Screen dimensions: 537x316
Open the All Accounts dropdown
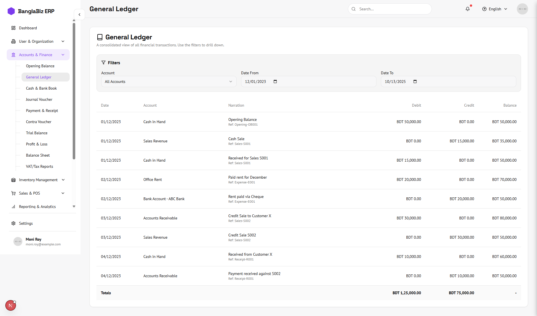point(169,82)
